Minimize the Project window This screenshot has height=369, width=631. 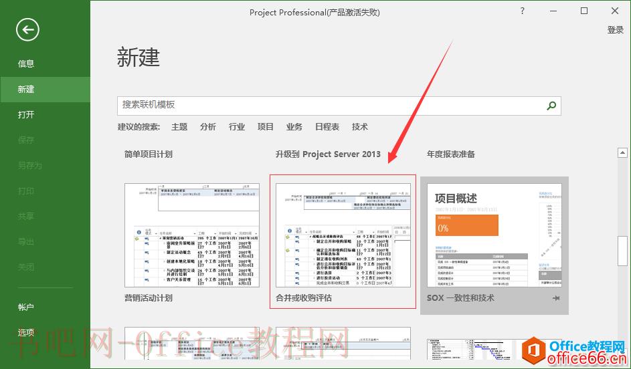[553, 11]
